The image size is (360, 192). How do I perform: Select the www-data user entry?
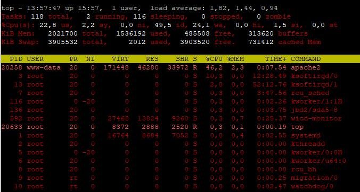point(44,67)
